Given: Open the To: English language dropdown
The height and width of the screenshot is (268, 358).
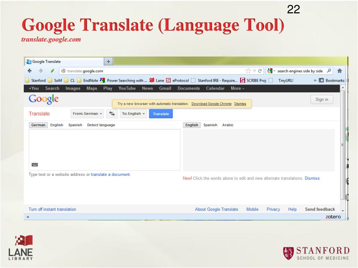Looking at the screenshot, I should click(133, 113).
